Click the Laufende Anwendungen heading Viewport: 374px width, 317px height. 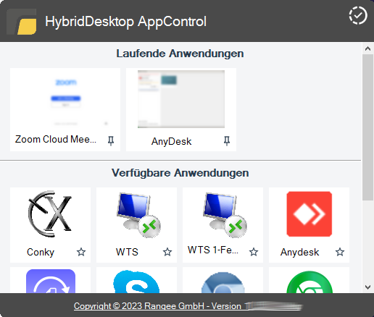tap(180, 54)
